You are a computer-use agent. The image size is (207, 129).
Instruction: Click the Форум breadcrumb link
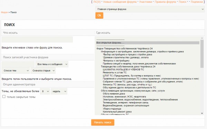[x=4, y=12]
